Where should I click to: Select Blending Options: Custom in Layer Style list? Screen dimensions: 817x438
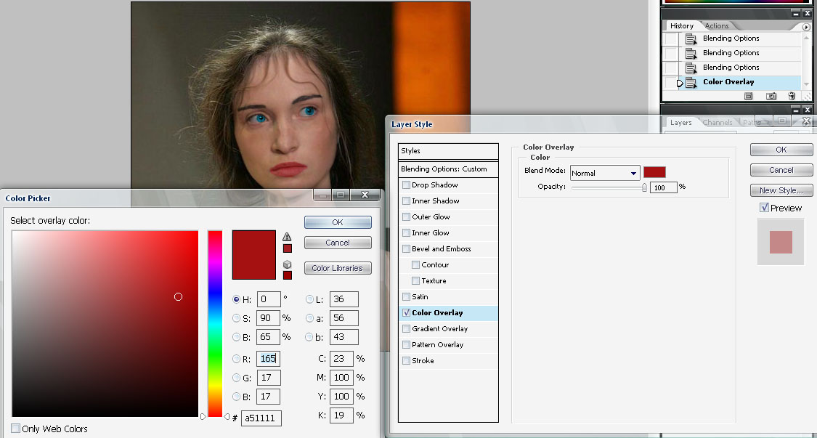(x=448, y=169)
